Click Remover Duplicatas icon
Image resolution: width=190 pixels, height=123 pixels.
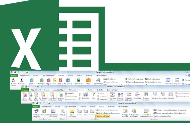[120, 95]
